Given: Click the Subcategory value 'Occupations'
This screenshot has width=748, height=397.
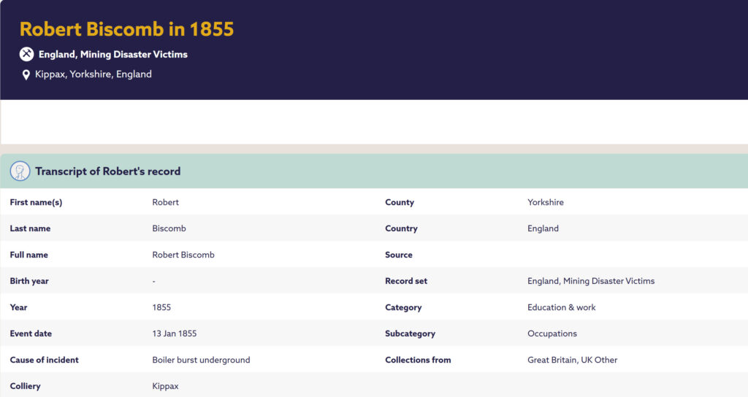Looking at the screenshot, I should pyautogui.click(x=552, y=334).
